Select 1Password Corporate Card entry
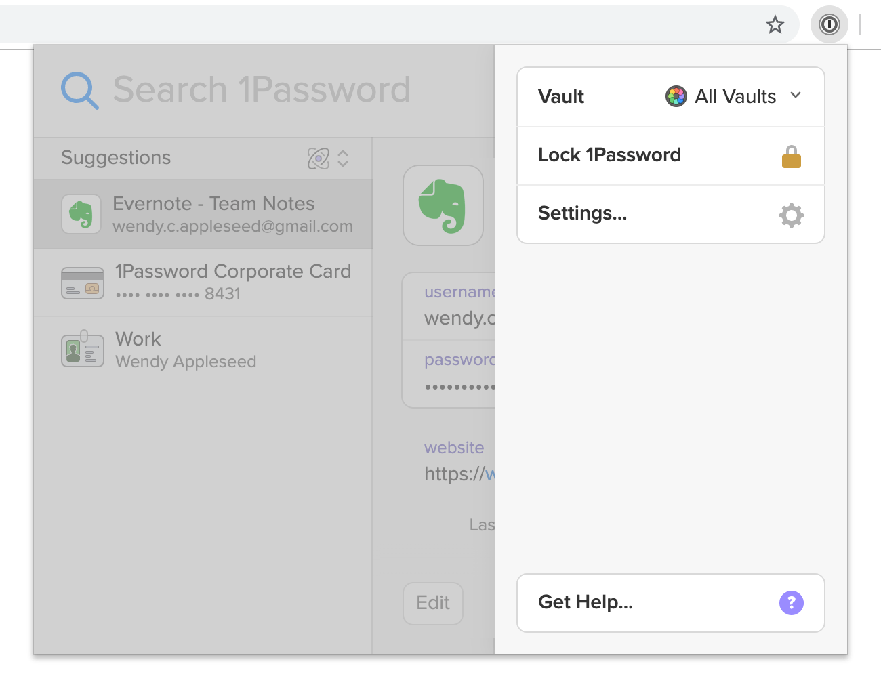This screenshot has height=689, width=881. [x=203, y=283]
